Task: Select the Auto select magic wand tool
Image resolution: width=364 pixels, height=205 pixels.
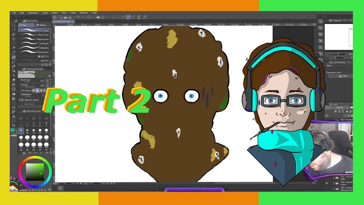Action: (x=14, y=48)
